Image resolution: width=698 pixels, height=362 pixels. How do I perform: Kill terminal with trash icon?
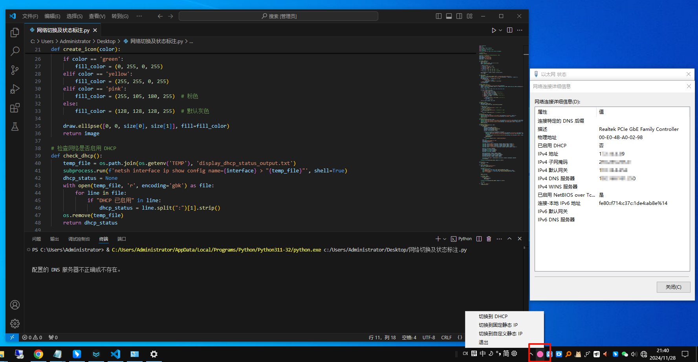coord(489,239)
